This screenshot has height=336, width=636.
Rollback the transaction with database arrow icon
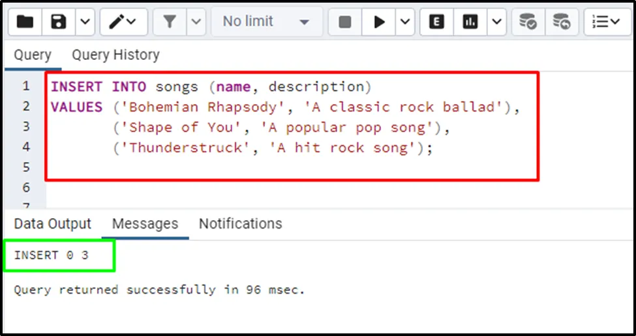point(561,22)
